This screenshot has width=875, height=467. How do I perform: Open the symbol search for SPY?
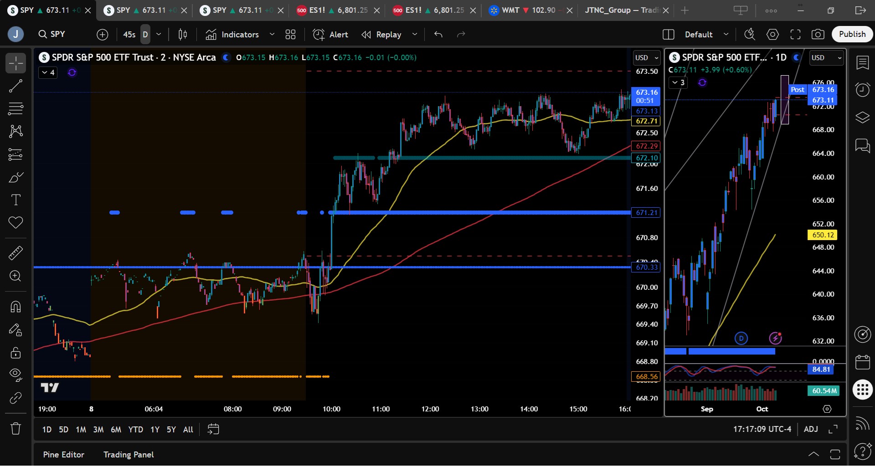pyautogui.click(x=52, y=34)
